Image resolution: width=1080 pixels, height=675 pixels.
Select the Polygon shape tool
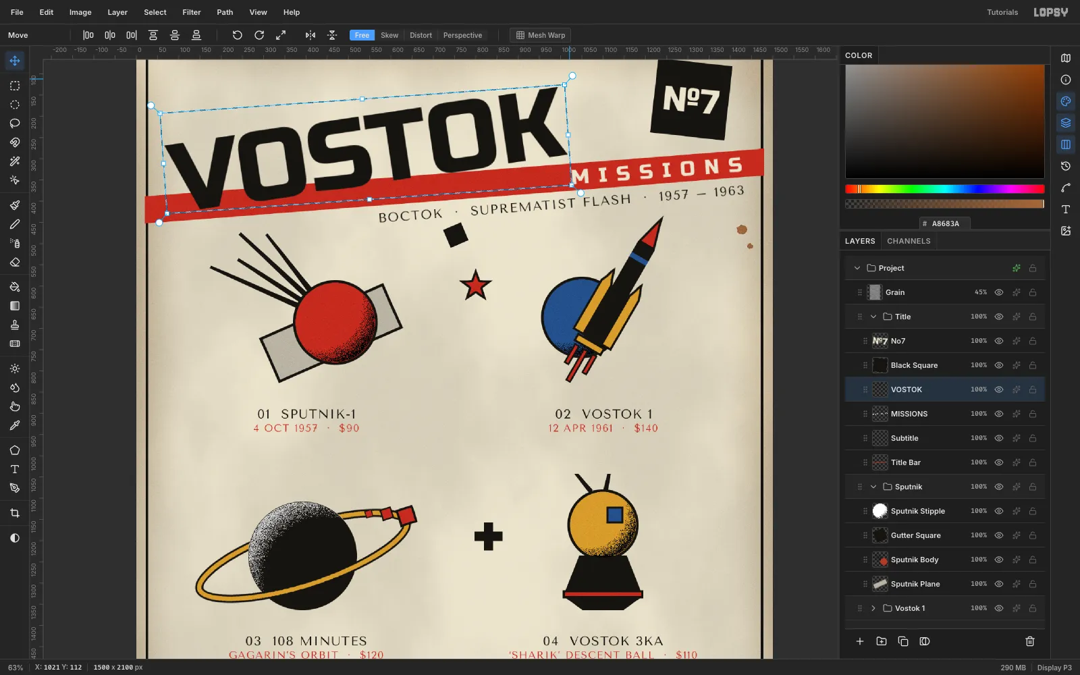click(x=15, y=450)
